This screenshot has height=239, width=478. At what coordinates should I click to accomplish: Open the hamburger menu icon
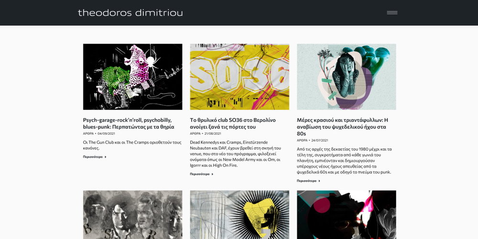(392, 12)
